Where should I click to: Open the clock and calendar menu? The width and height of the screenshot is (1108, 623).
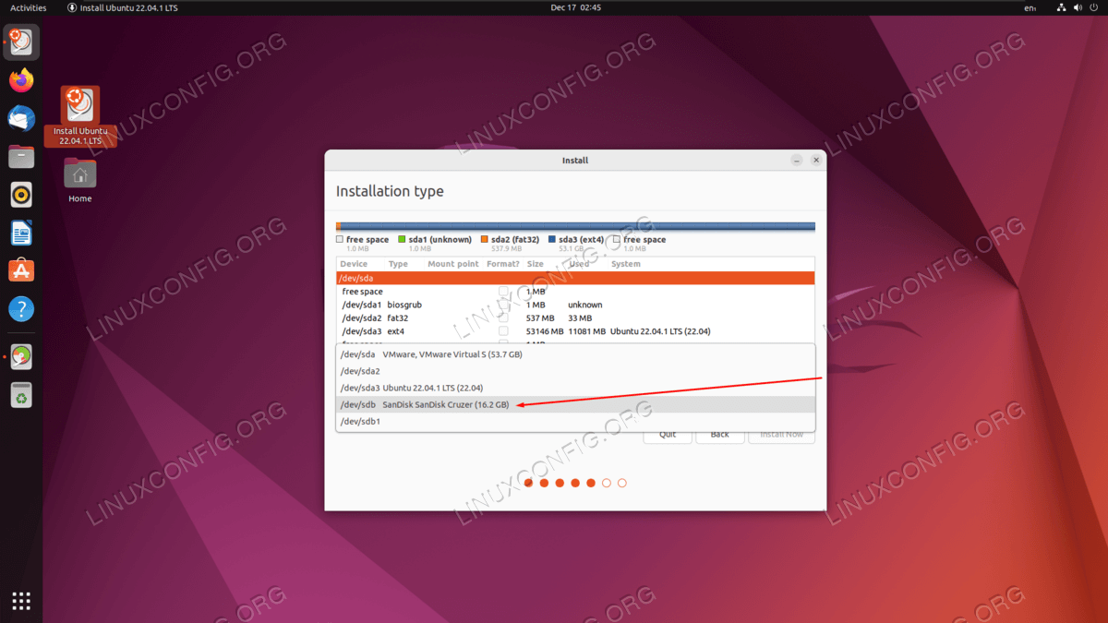[575, 7]
